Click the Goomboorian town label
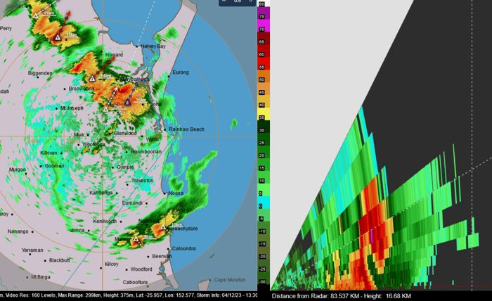The image size is (492, 301). coord(146,152)
